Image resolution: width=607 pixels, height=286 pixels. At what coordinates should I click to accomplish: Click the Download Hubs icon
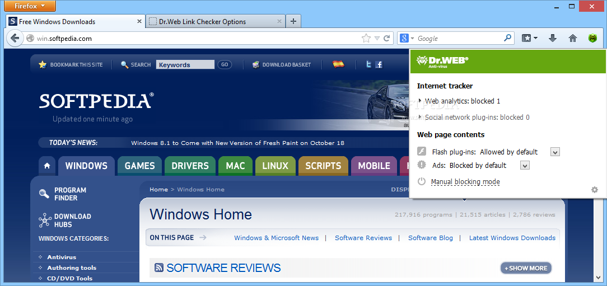tap(45, 220)
